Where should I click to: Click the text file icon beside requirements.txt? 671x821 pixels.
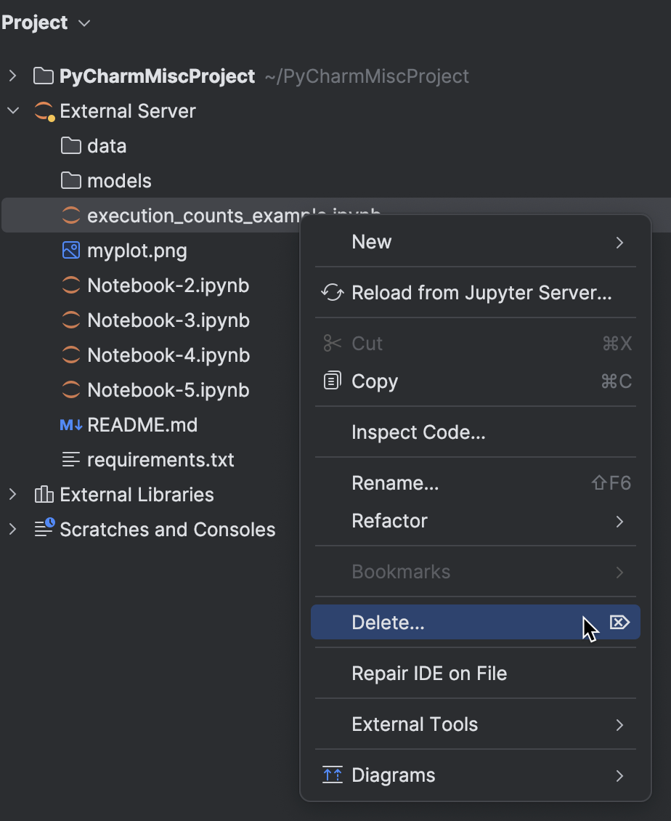coord(70,460)
